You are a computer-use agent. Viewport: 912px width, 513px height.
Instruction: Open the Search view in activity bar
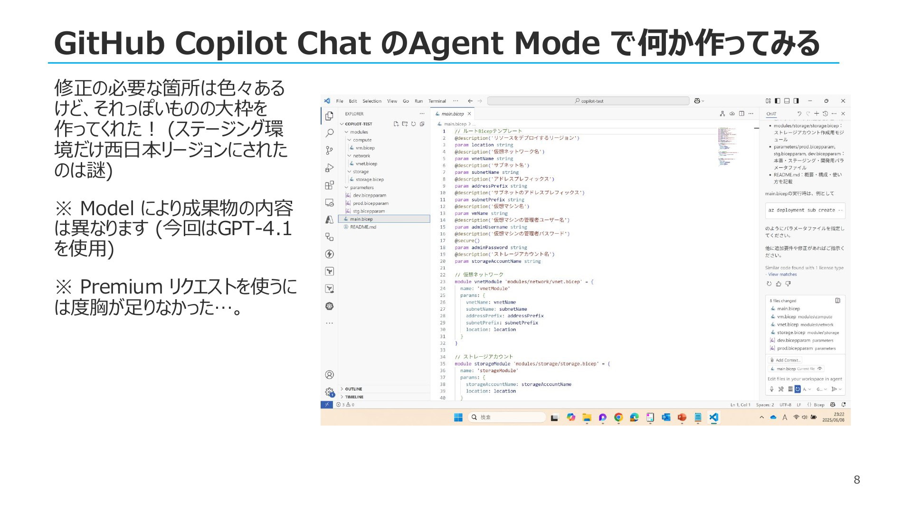tap(329, 133)
